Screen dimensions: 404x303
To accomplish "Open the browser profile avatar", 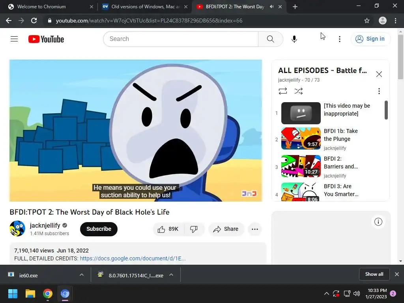I will coord(383,21).
